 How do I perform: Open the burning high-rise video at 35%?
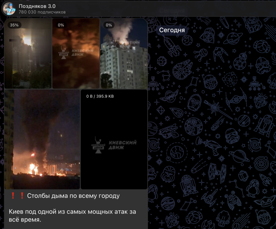pyautogui.click(x=28, y=53)
